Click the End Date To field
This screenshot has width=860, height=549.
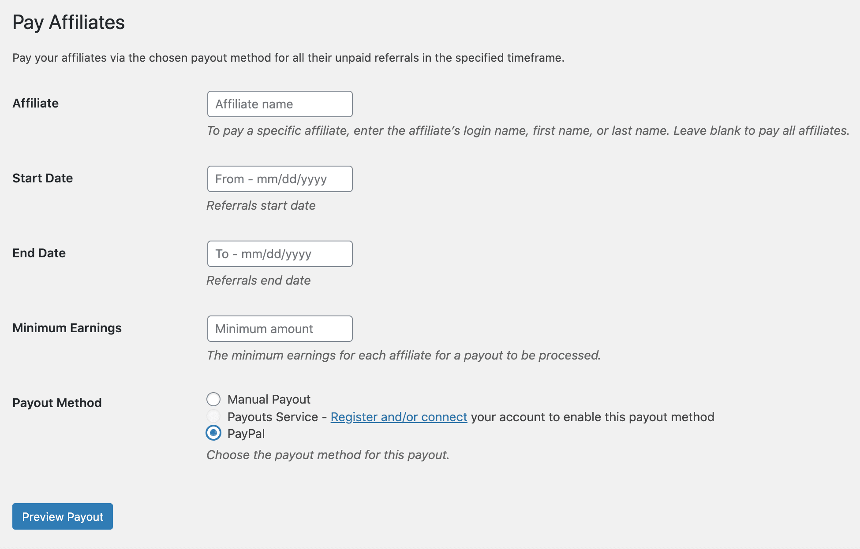(280, 254)
